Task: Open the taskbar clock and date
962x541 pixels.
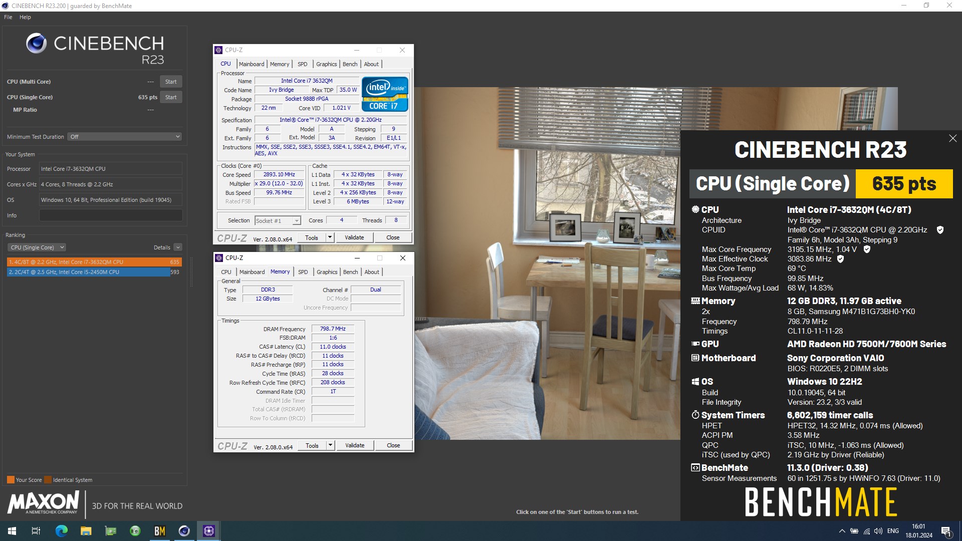Action: [x=919, y=531]
